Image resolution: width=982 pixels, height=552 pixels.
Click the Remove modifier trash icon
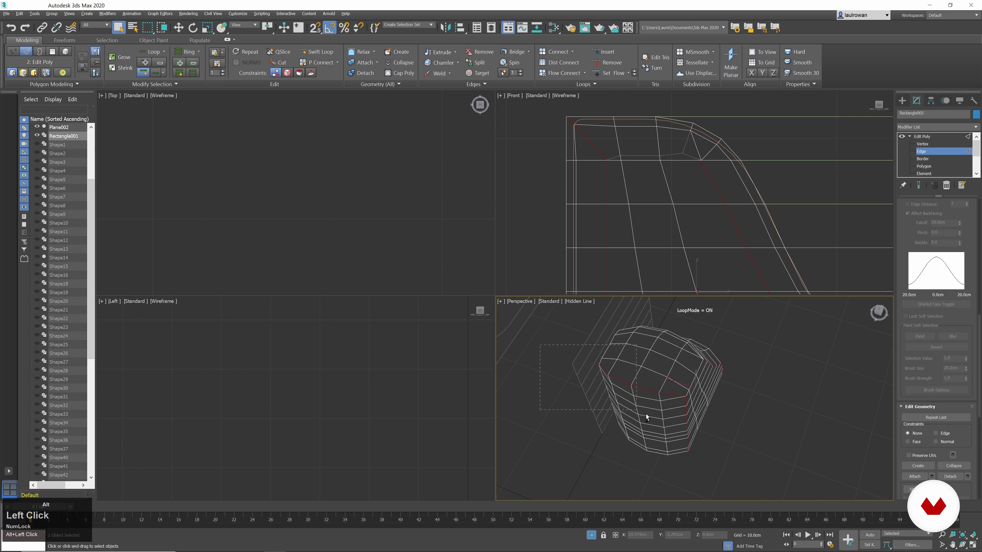[x=946, y=185]
